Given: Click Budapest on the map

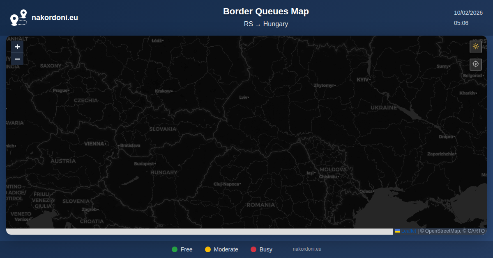Looking at the screenshot, I should 144,164.
